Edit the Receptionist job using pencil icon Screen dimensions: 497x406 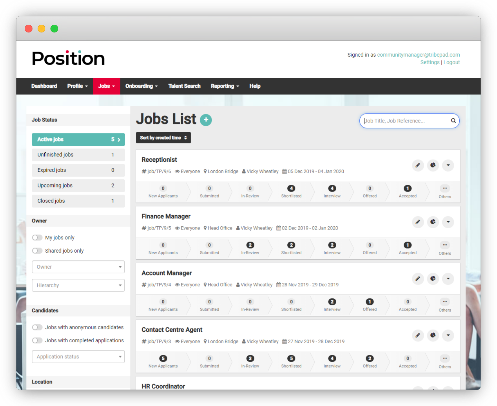click(x=418, y=165)
